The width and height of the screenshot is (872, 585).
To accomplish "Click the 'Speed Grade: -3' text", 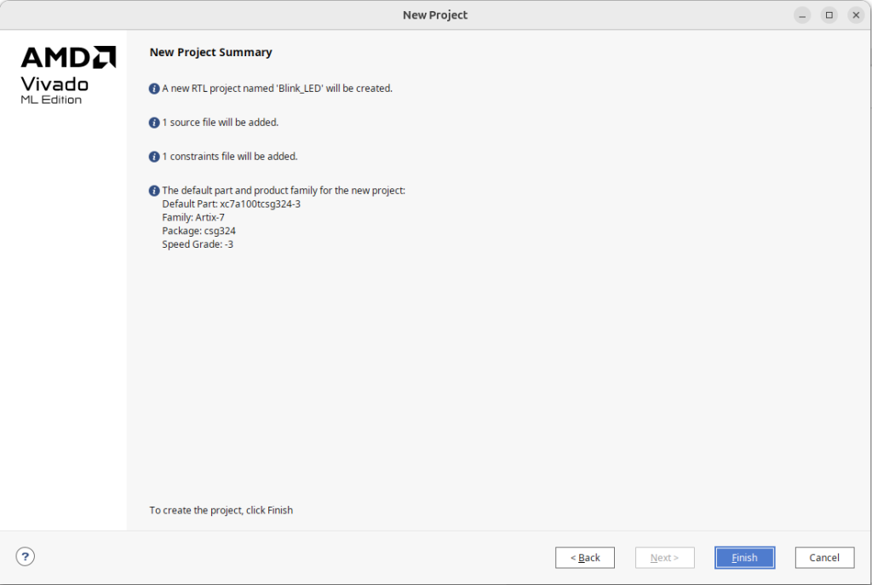I will (x=198, y=244).
